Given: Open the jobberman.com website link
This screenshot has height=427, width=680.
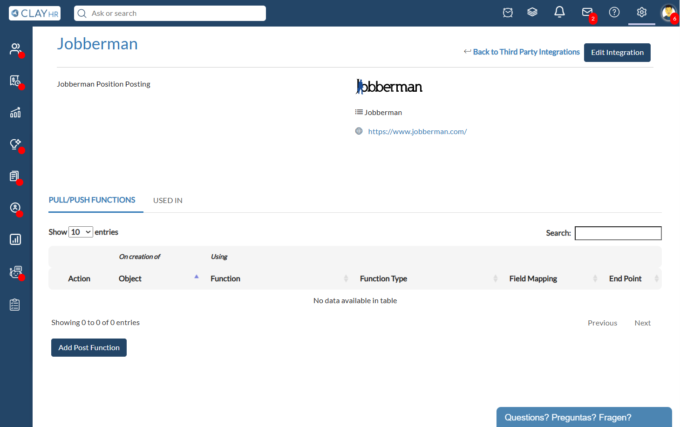Looking at the screenshot, I should (417, 132).
